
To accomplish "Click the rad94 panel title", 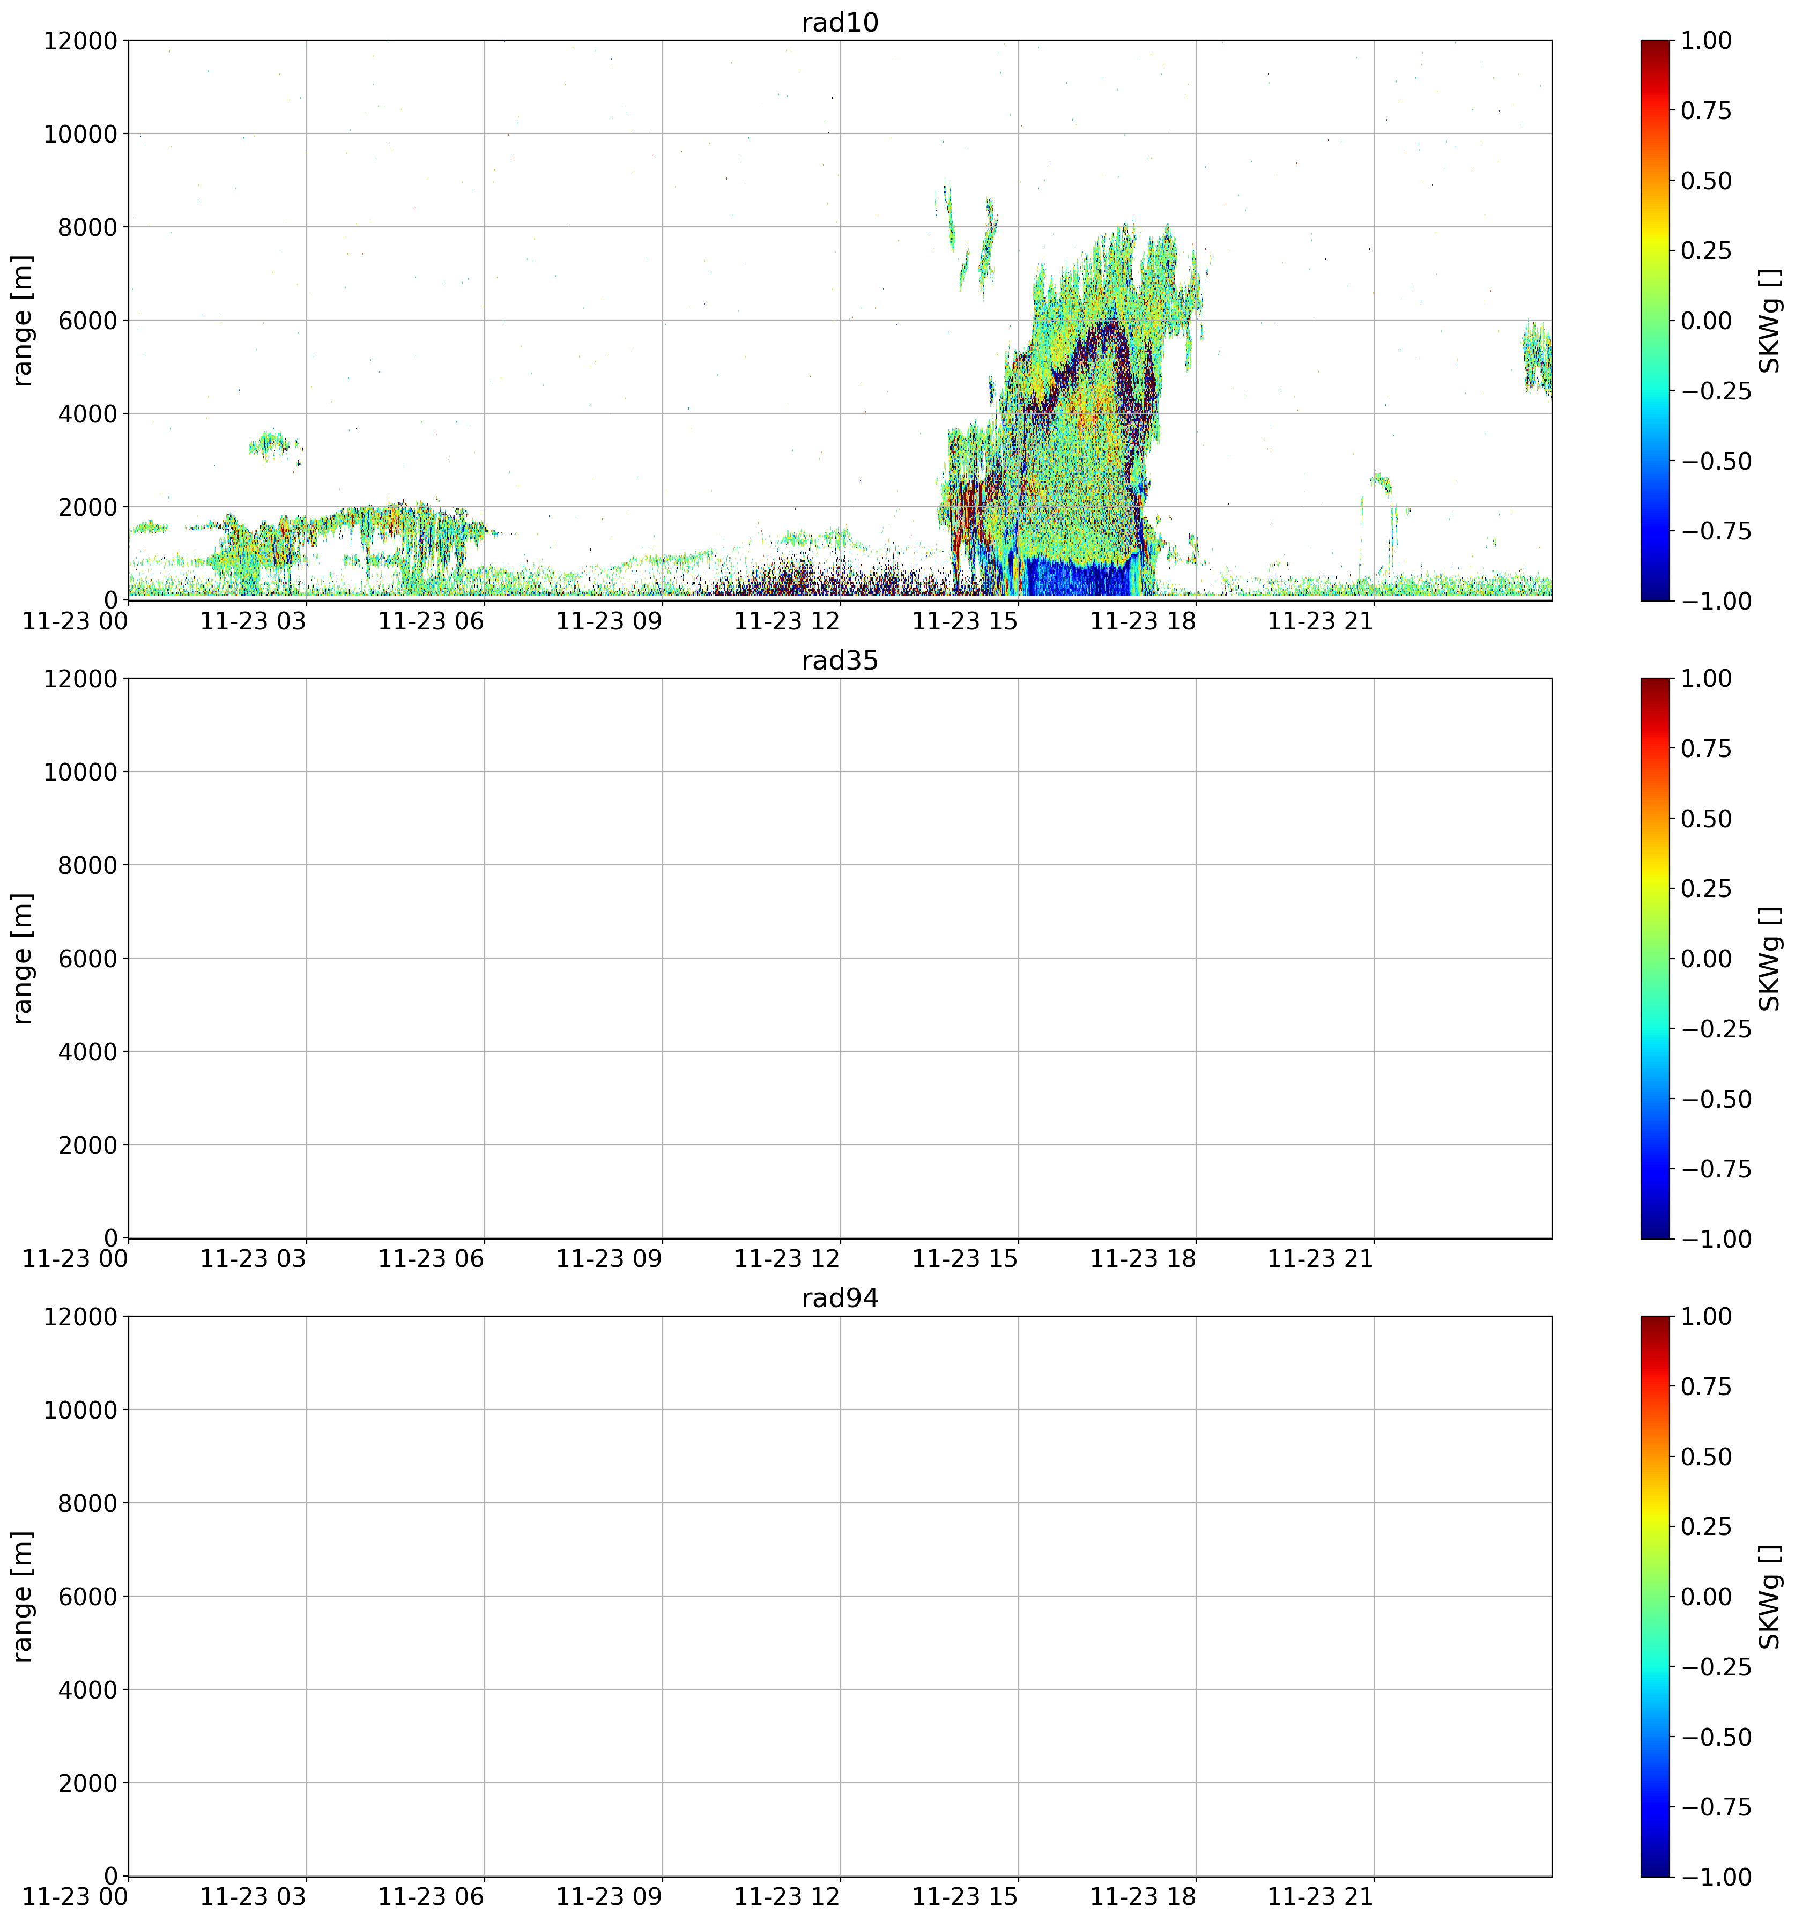I will tap(840, 1299).
